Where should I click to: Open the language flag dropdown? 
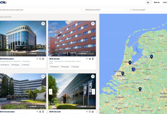pos(149,2)
